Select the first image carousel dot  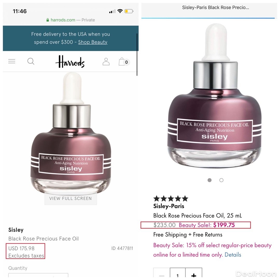click(x=209, y=180)
